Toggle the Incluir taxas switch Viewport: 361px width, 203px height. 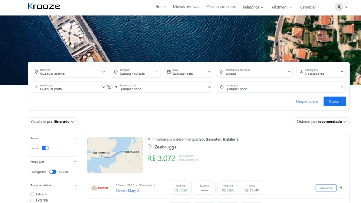[x=45, y=148]
